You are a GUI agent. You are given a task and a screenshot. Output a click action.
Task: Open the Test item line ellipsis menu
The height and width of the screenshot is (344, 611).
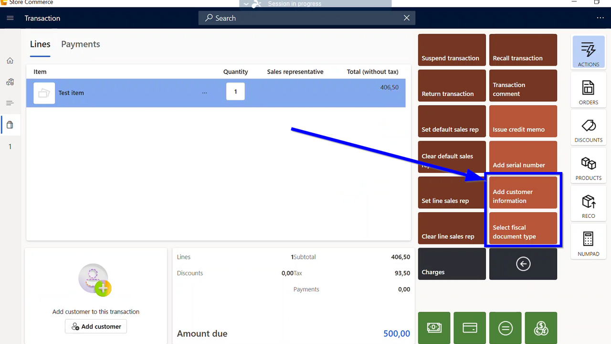pyautogui.click(x=205, y=93)
